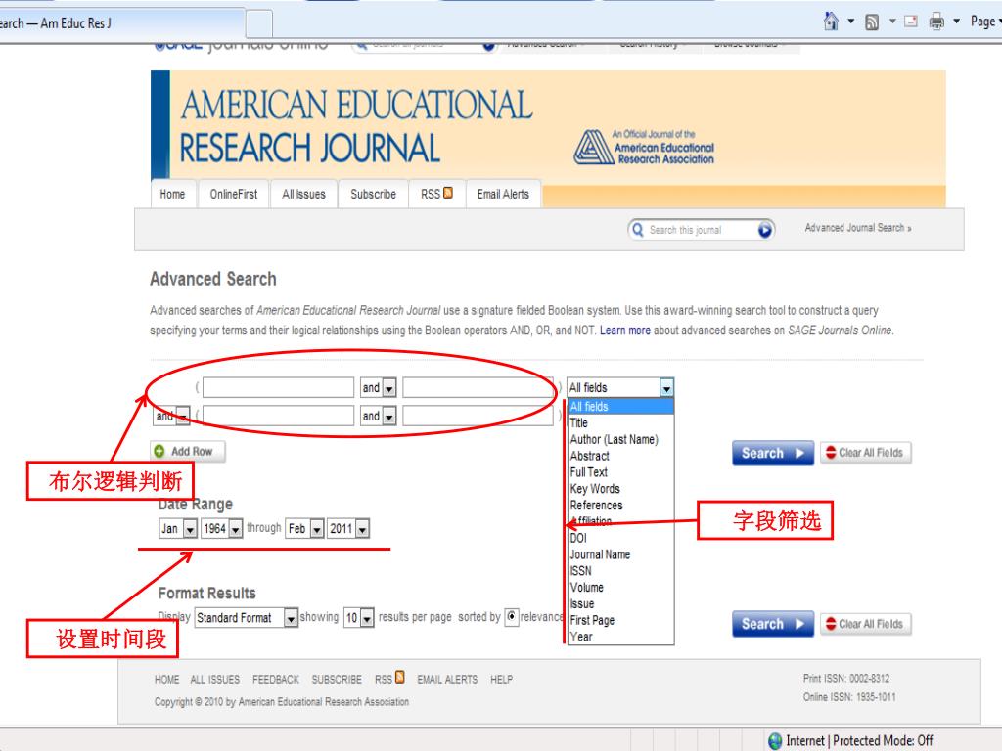Select 'Issue' option

tap(621, 603)
